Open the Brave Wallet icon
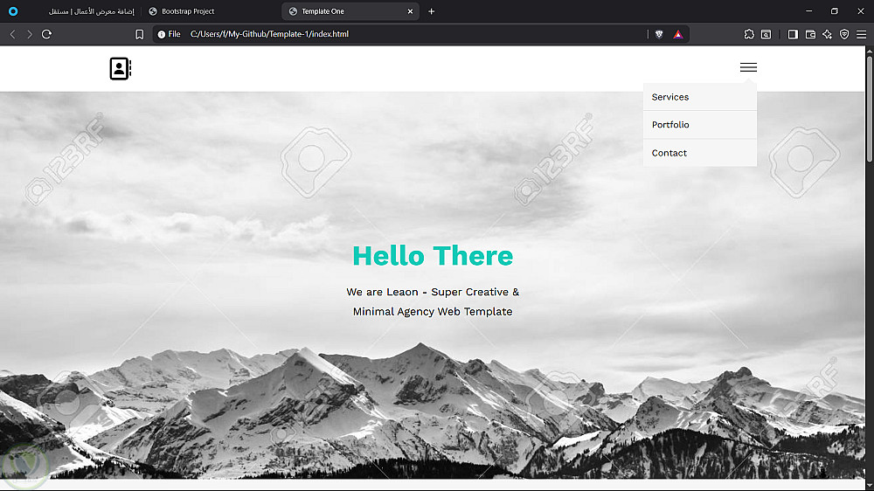 tap(810, 34)
